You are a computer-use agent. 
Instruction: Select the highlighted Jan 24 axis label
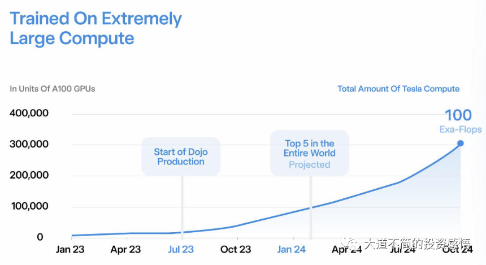click(292, 249)
